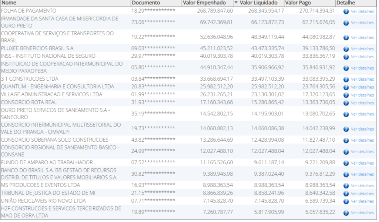Click document number 30.82***********
Screen dimensions: 379x222
[153, 174]
